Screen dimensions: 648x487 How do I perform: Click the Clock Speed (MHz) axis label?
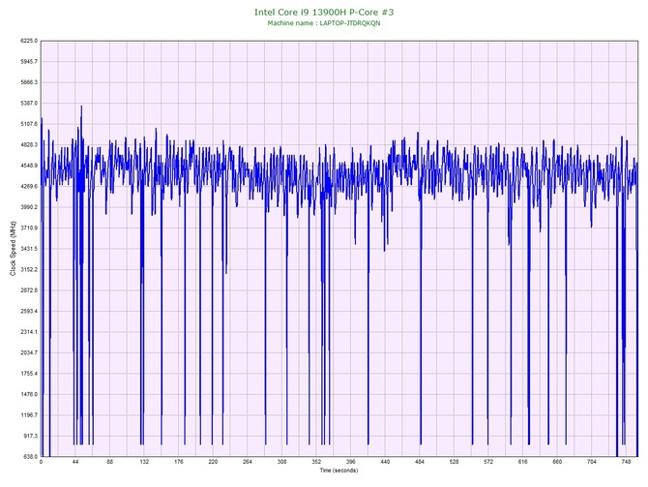tap(14, 249)
